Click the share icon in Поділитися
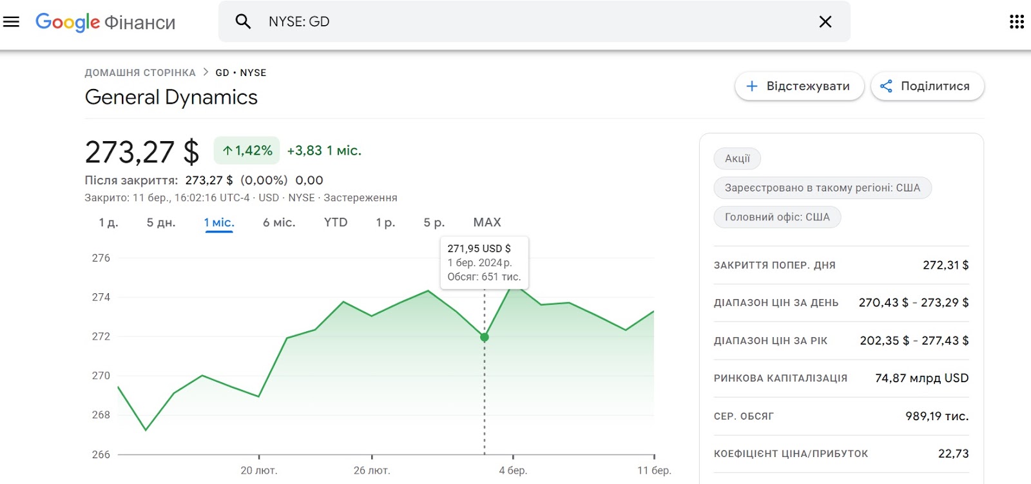1031x484 pixels. (886, 86)
